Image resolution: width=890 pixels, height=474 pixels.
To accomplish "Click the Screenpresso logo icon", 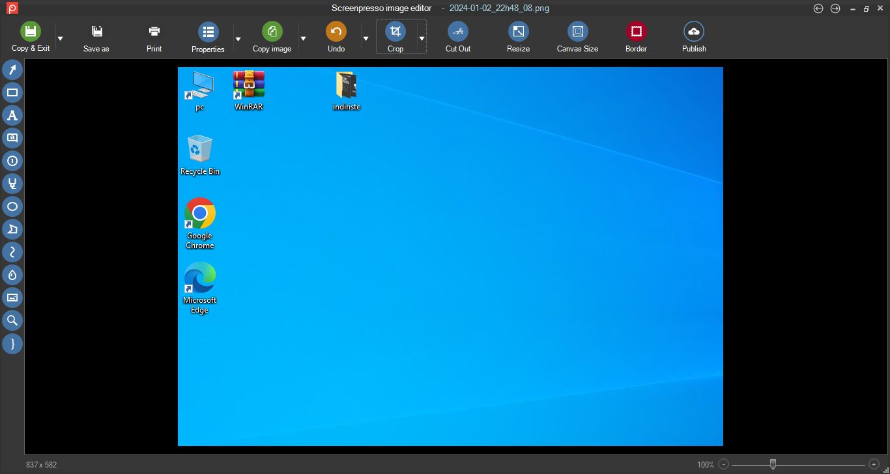I will pyautogui.click(x=12, y=8).
